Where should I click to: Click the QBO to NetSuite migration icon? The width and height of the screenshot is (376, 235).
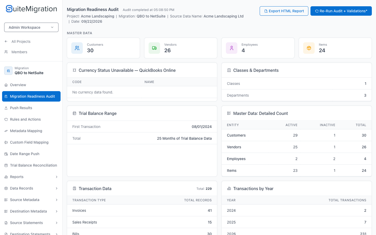pos(8,71)
